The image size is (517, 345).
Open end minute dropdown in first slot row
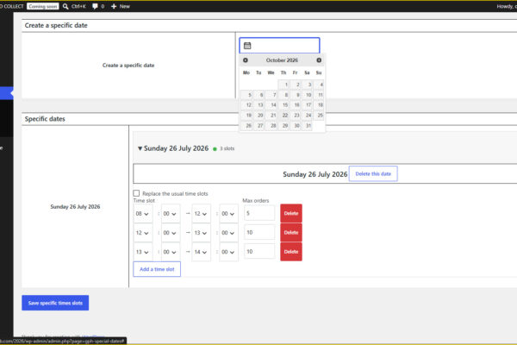[x=228, y=214]
